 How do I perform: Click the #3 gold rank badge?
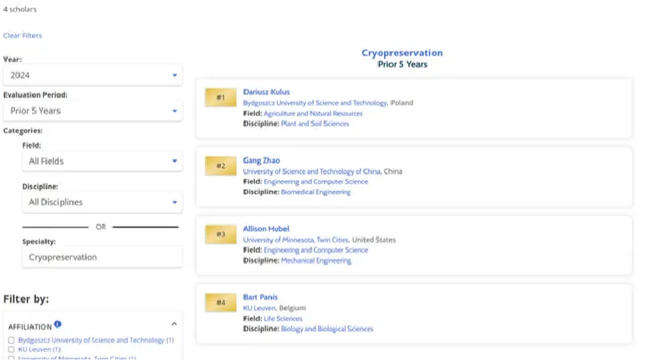[220, 234]
